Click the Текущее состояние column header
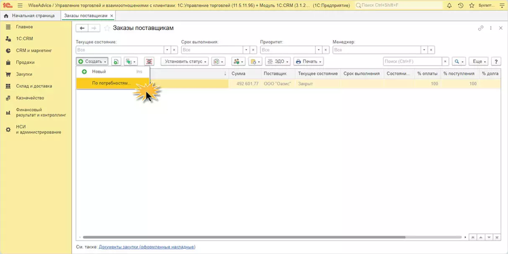Image resolution: width=508 pixels, height=254 pixels. coord(318,73)
